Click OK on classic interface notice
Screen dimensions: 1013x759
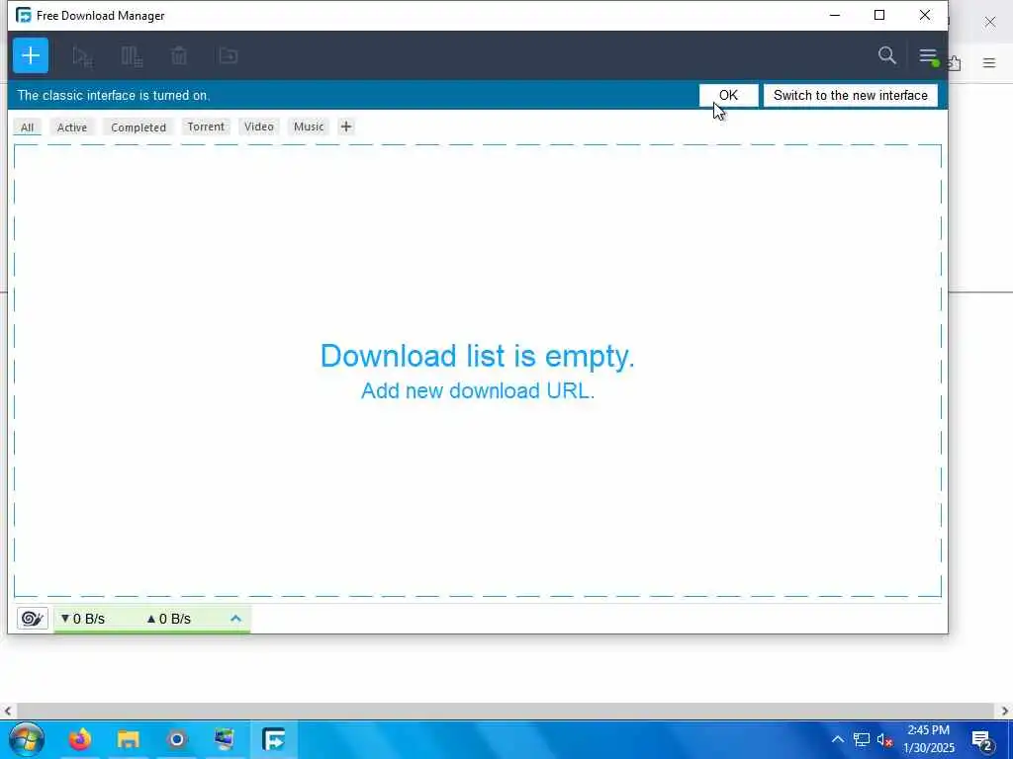tap(729, 96)
